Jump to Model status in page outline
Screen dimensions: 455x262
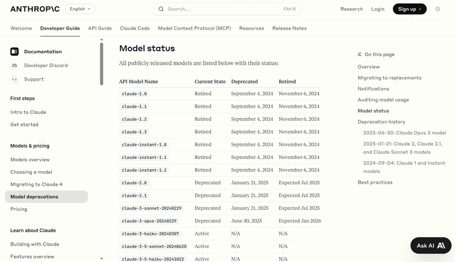(373, 111)
